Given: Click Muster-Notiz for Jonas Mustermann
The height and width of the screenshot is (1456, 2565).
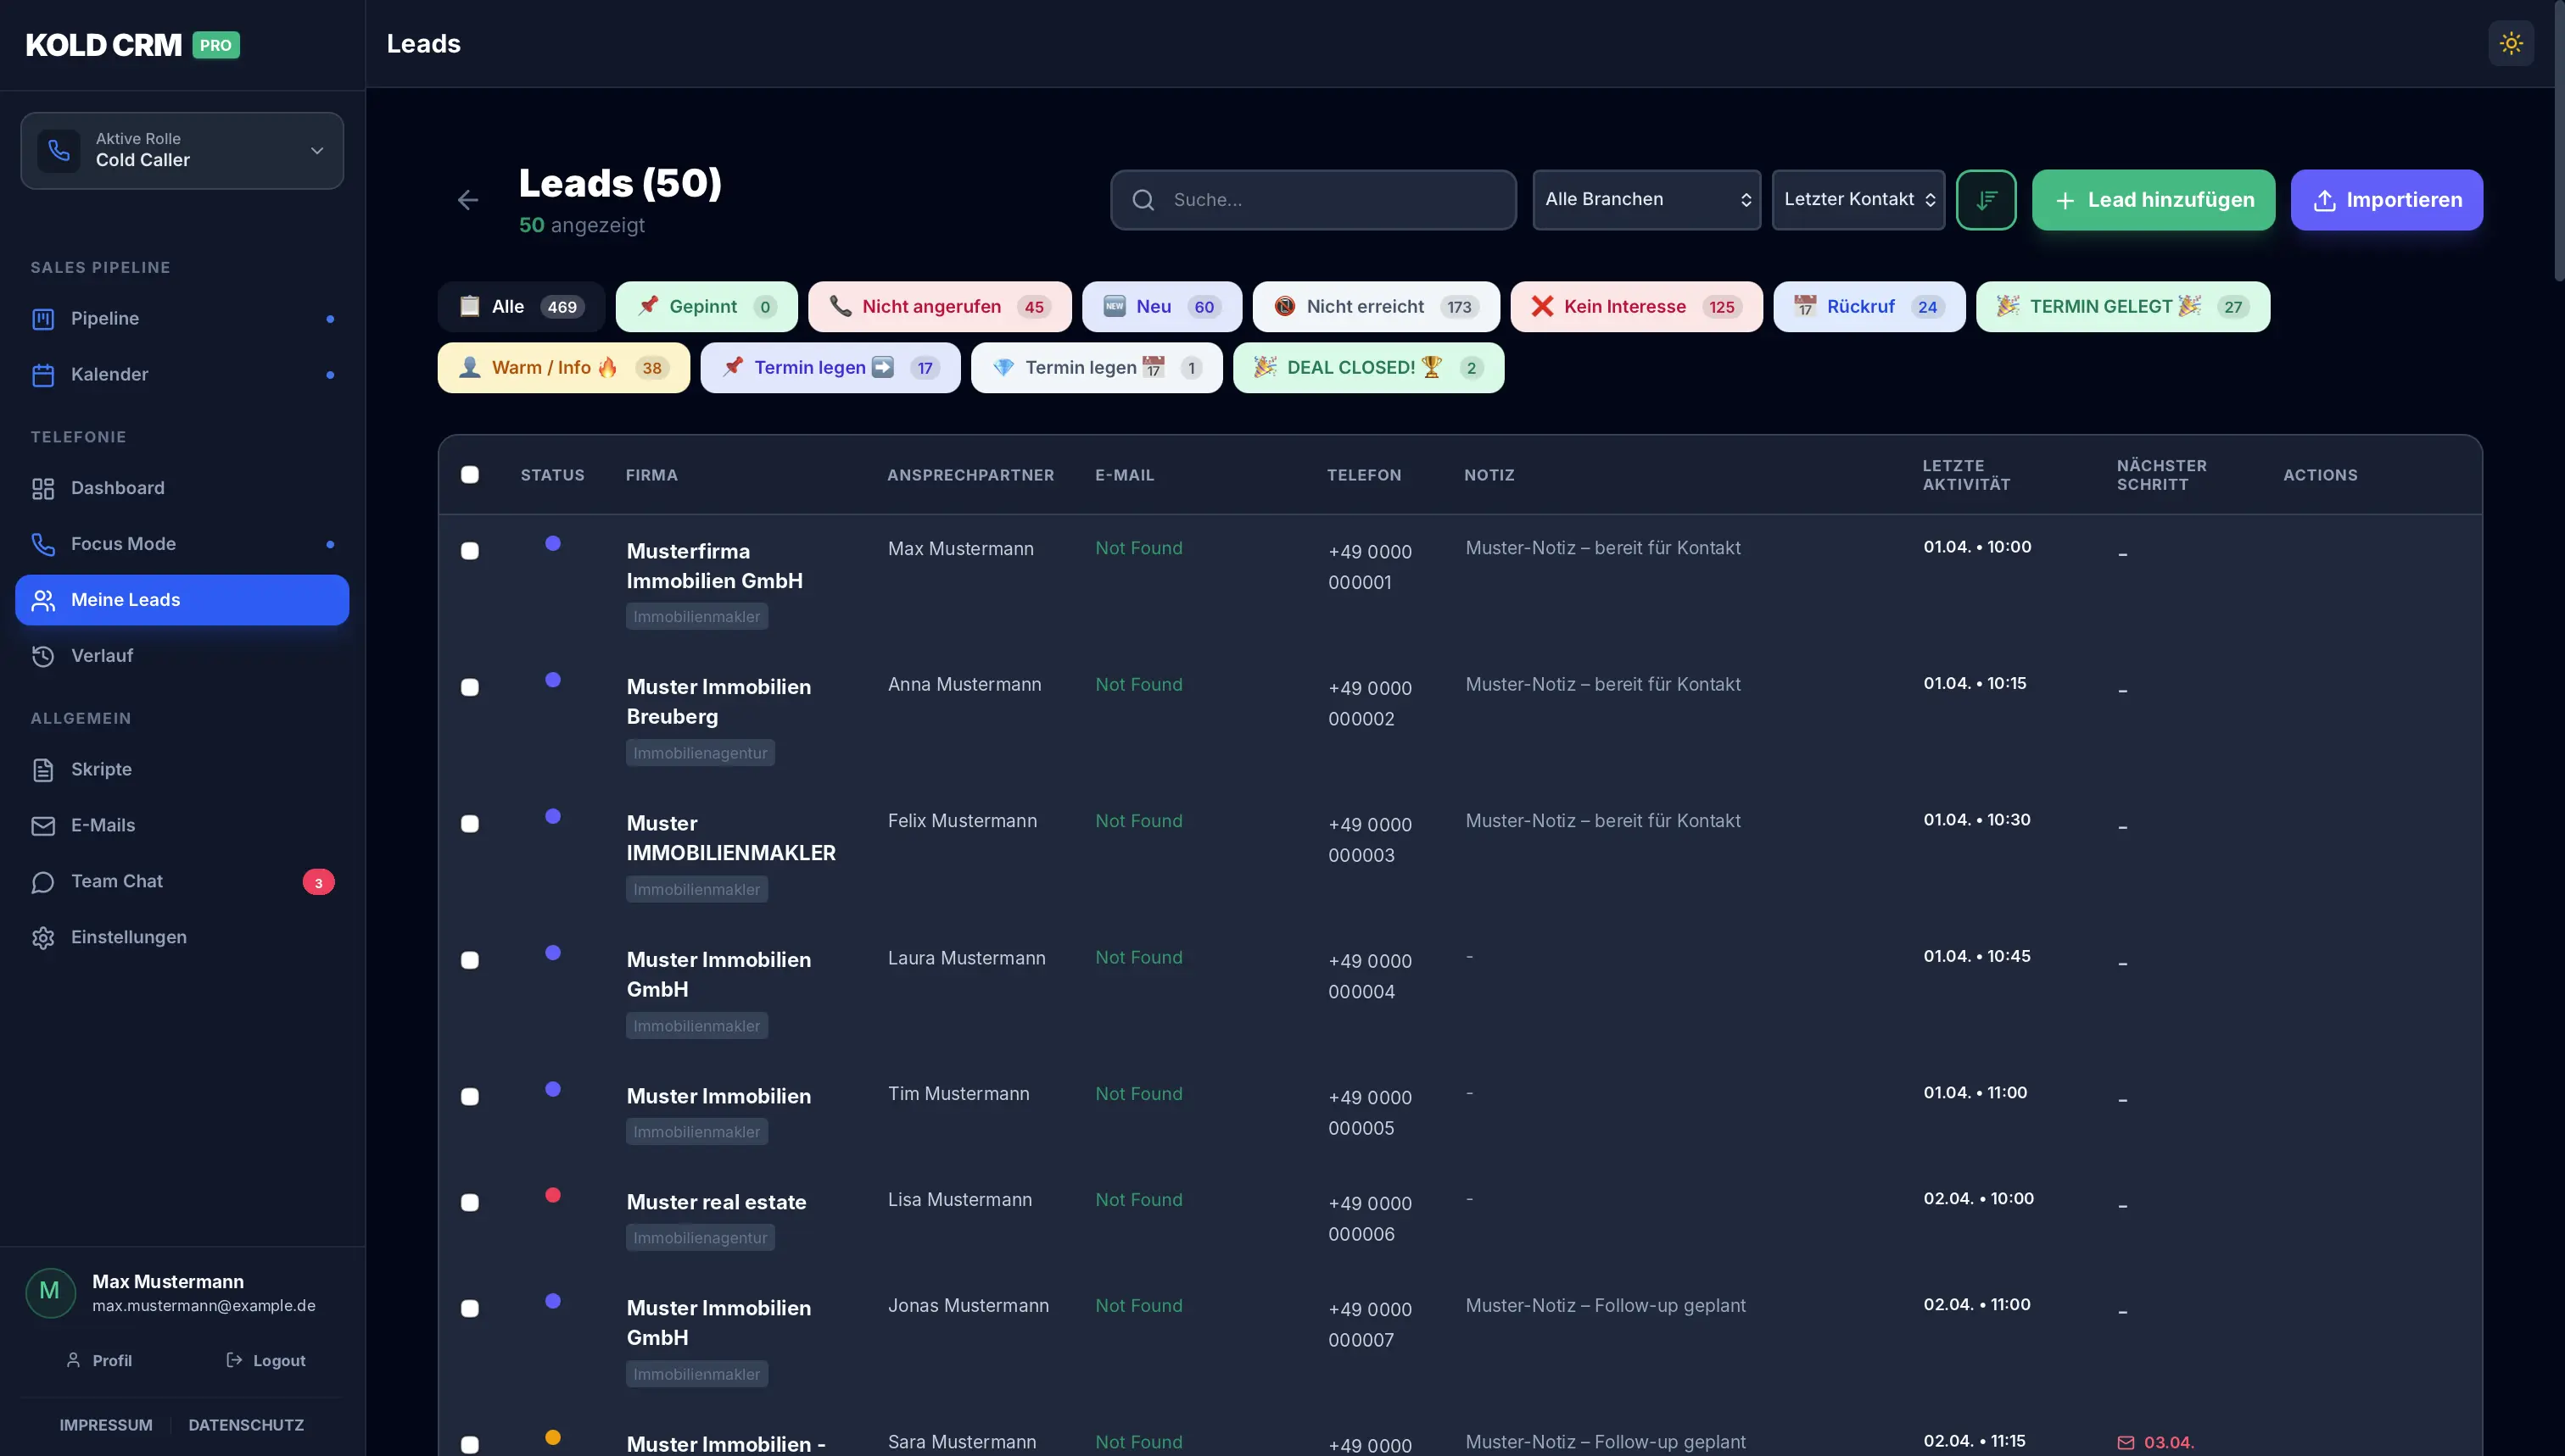Looking at the screenshot, I should (1606, 1306).
